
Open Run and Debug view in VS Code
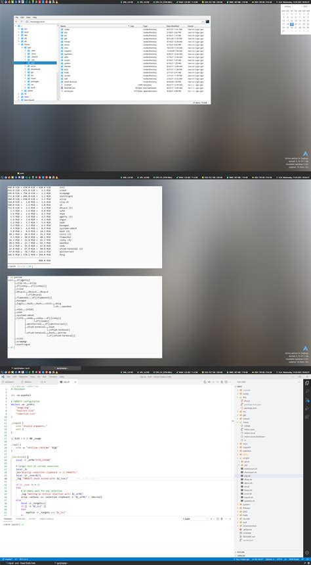[x=306, y=408]
